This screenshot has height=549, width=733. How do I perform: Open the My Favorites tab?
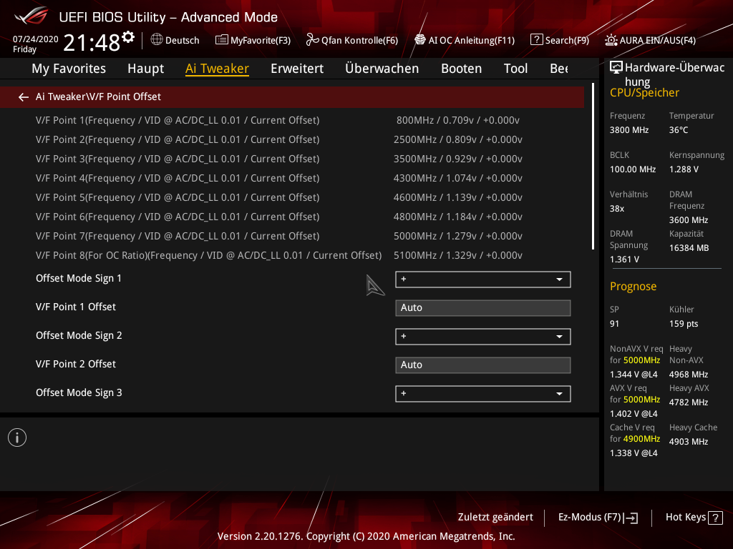tap(69, 69)
